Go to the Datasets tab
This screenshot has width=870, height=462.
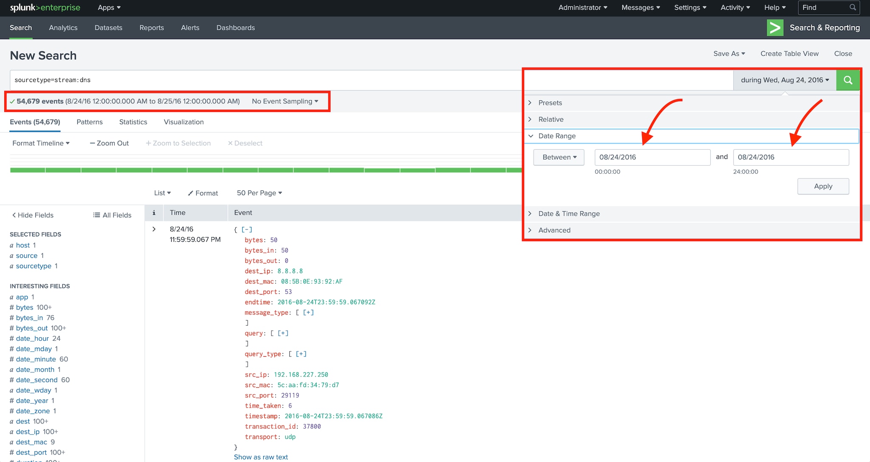coord(108,28)
